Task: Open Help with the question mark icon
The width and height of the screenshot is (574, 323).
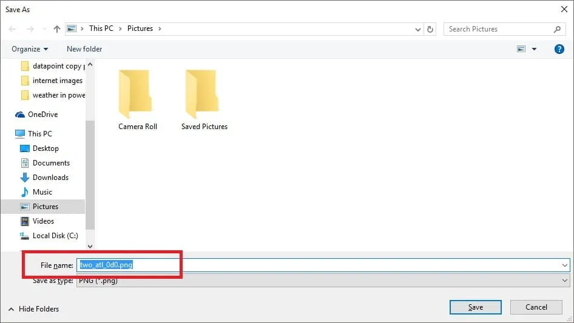Action: (559, 49)
